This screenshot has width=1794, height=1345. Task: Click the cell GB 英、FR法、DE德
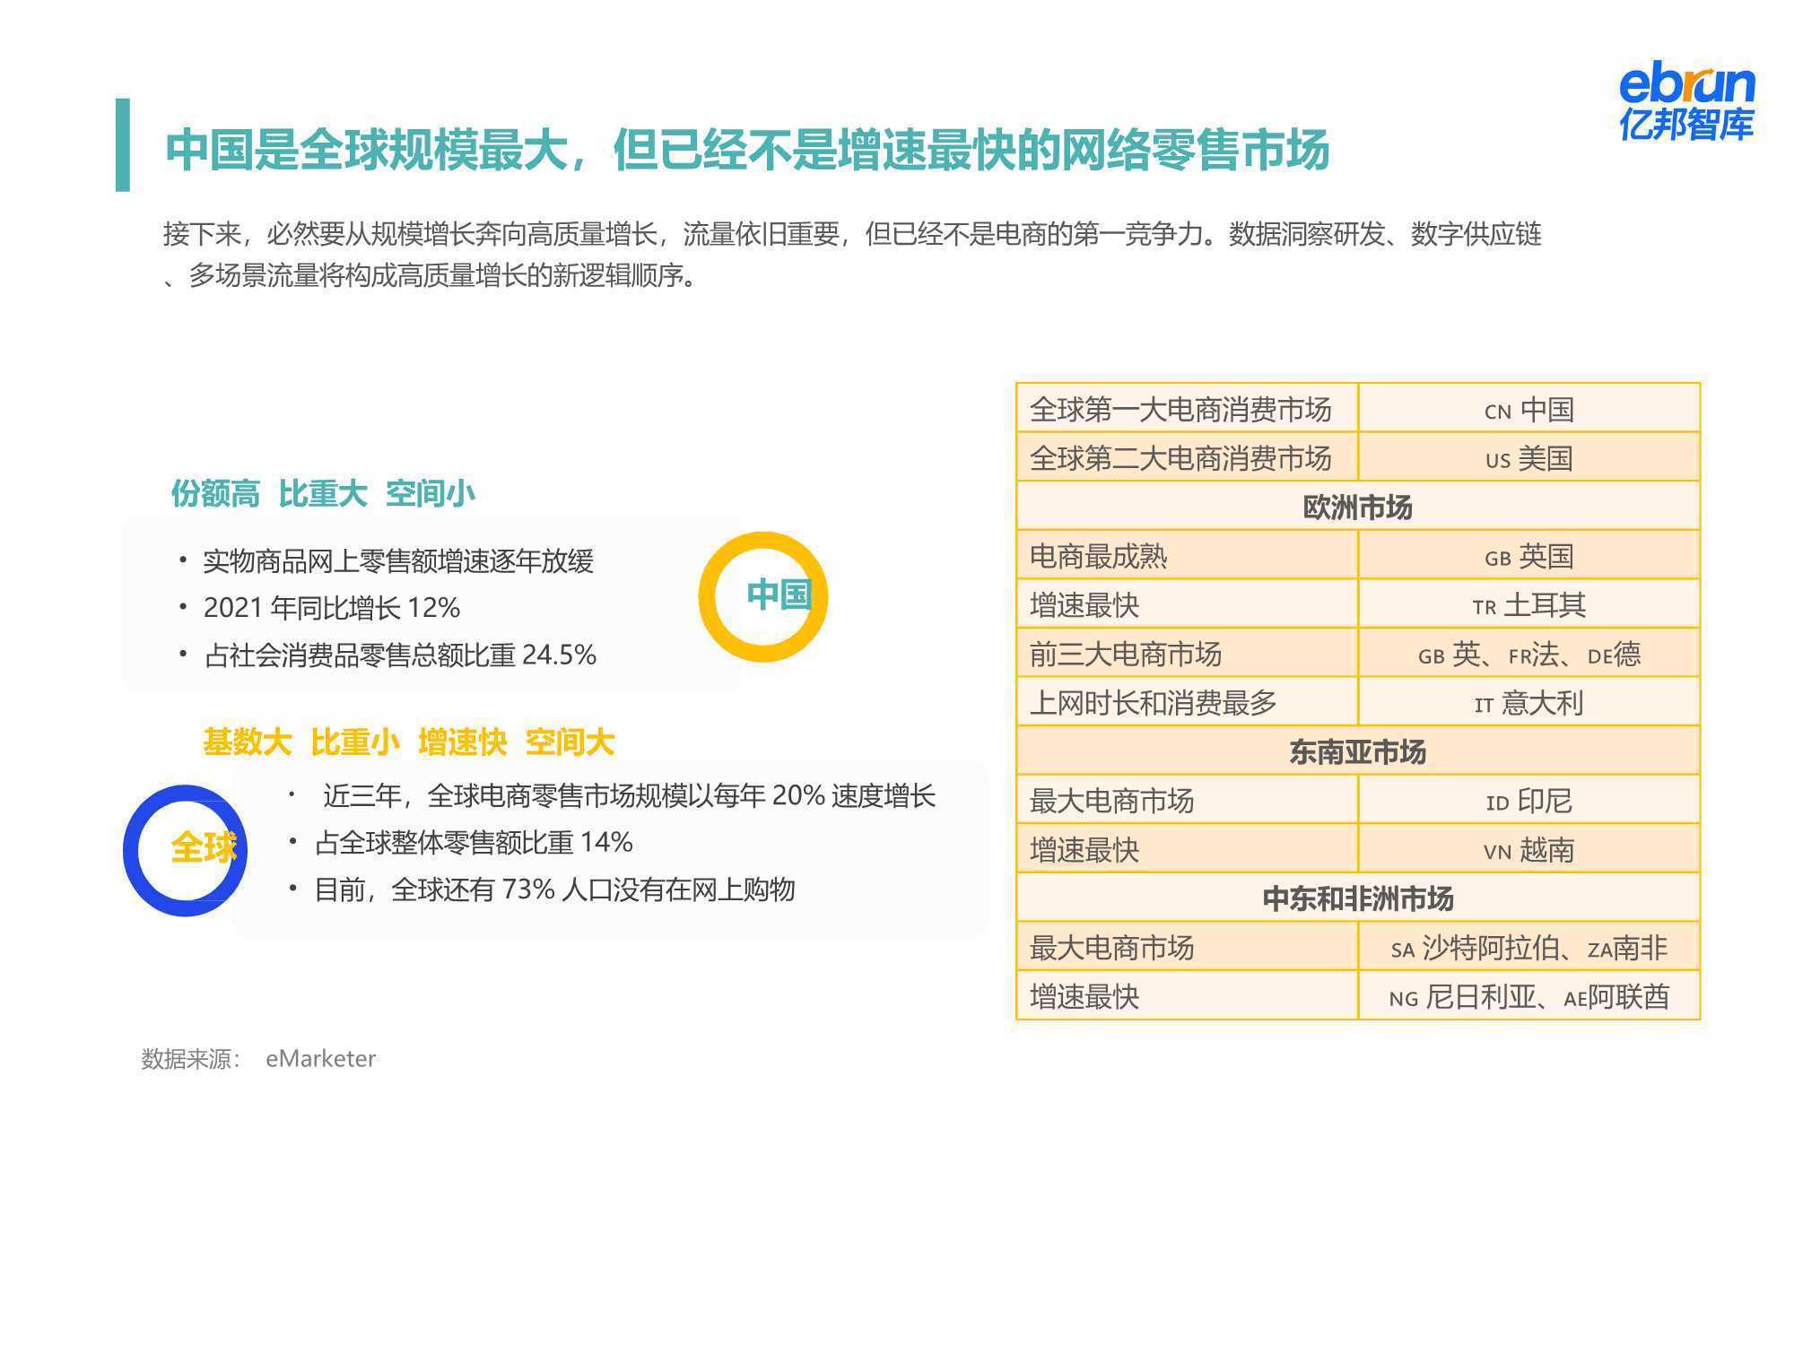point(1529,653)
